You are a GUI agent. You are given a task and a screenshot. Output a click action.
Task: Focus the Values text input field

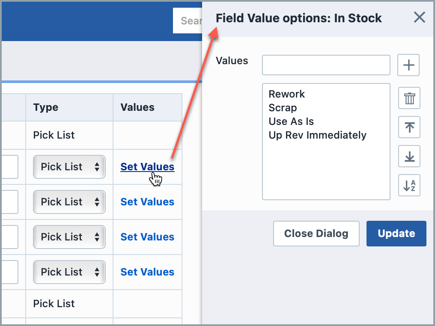(326, 65)
